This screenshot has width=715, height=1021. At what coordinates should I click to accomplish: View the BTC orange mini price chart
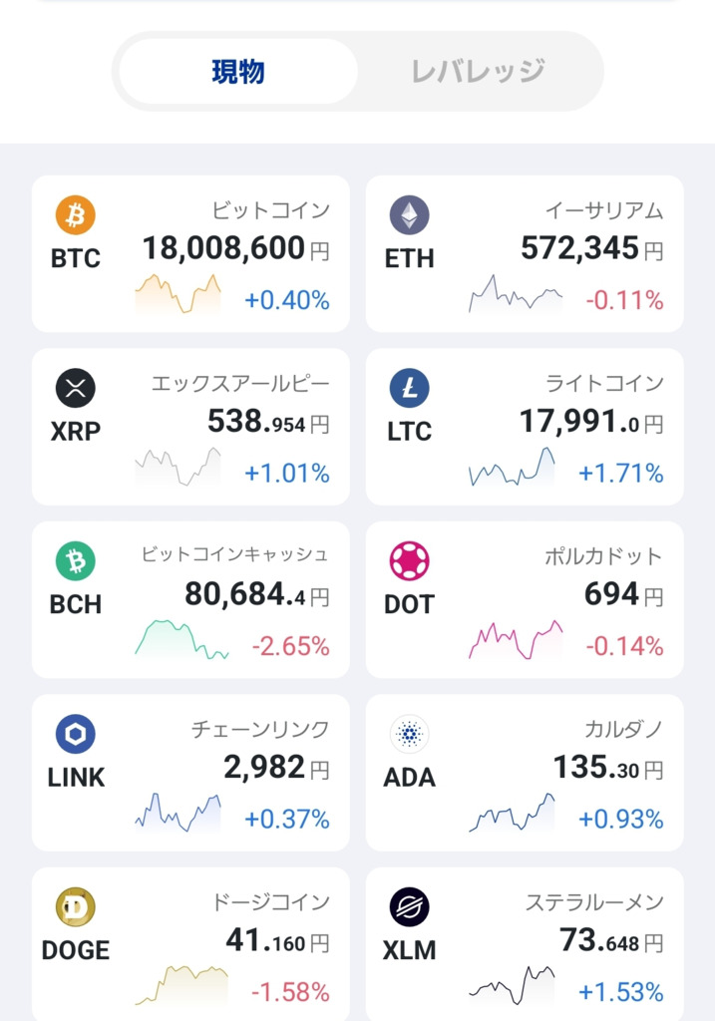click(178, 293)
